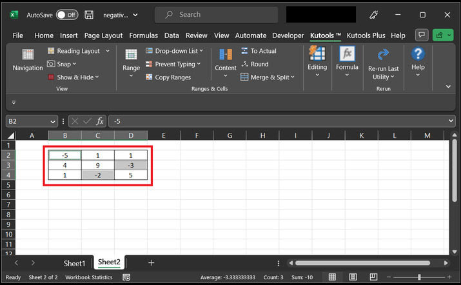461x285 pixels.
Task: Click the To Actual button
Action: (x=259, y=51)
